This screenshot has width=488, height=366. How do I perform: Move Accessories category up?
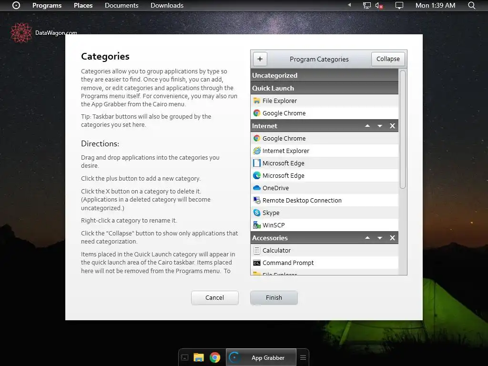[367, 238]
